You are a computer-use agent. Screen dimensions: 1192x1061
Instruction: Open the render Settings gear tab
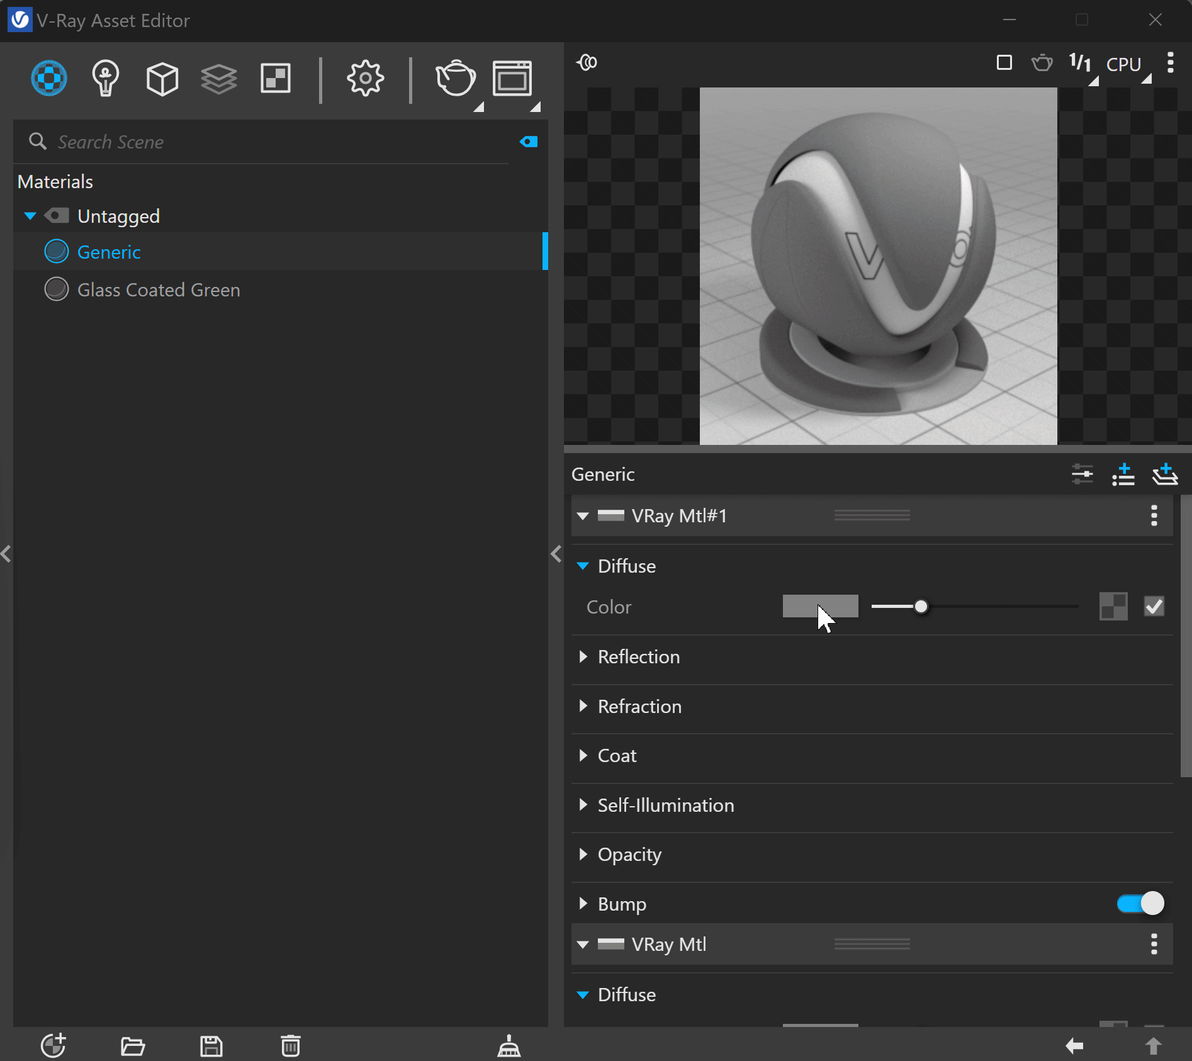(x=365, y=79)
